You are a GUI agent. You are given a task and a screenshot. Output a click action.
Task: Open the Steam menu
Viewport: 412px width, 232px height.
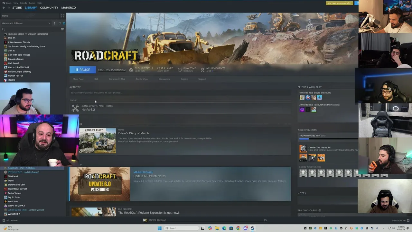[x=8, y=3]
